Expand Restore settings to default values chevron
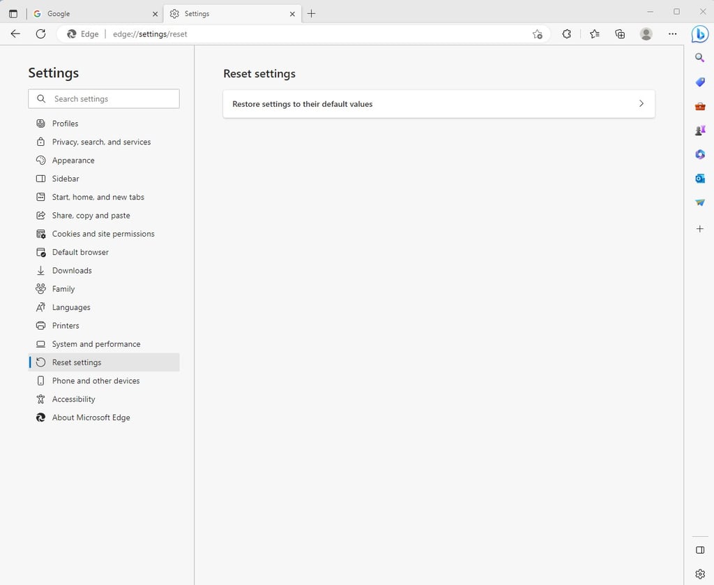This screenshot has width=714, height=585. [641, 103]
